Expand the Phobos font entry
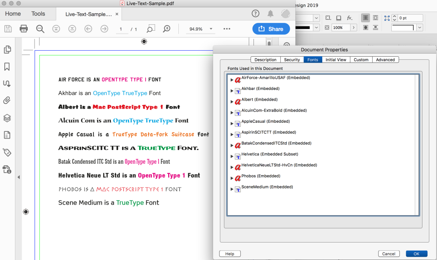 pyautogui.click(x=232, y=178)
